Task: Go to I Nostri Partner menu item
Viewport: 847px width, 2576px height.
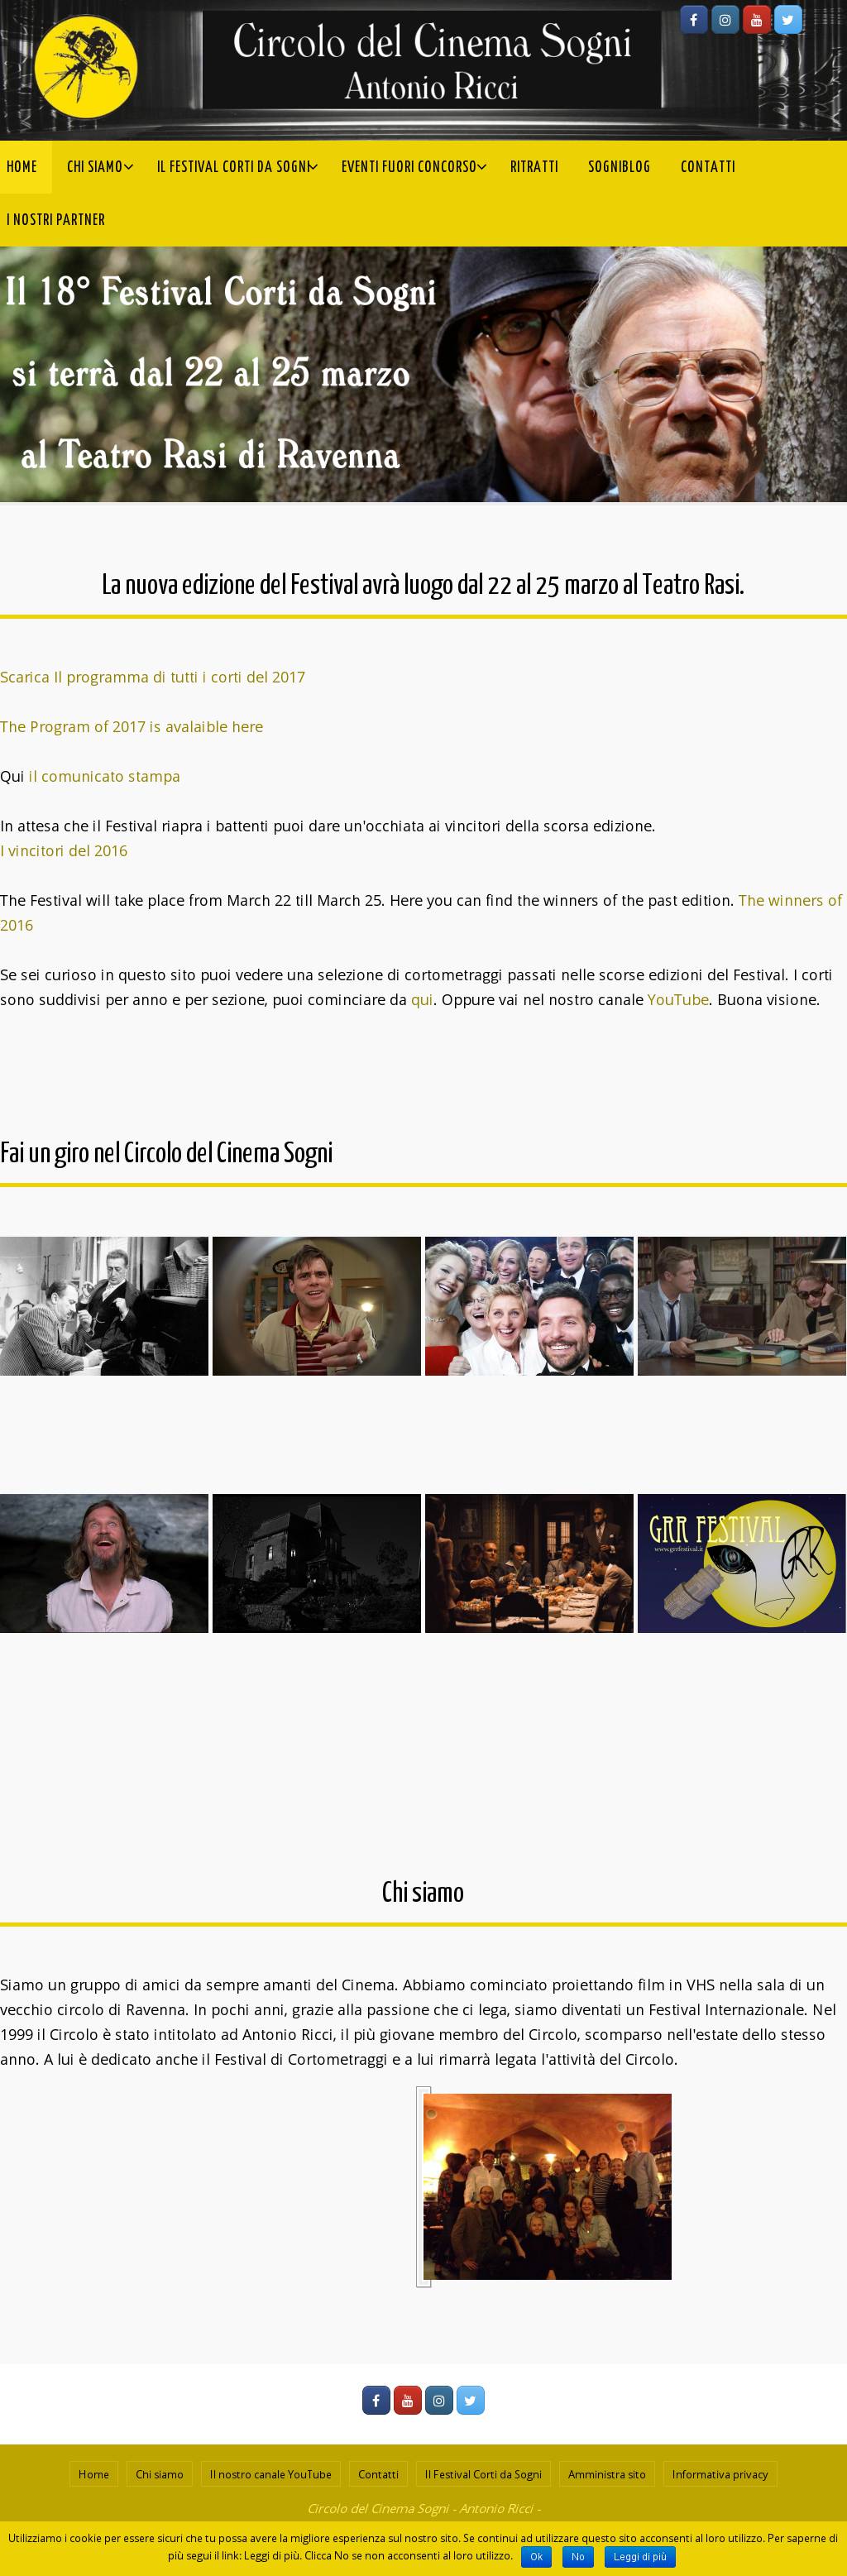Action: [56, 220]
